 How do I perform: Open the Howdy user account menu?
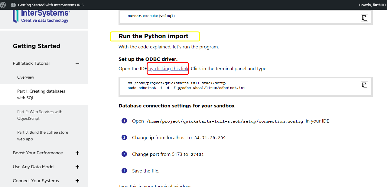click(x=372, y=5)
